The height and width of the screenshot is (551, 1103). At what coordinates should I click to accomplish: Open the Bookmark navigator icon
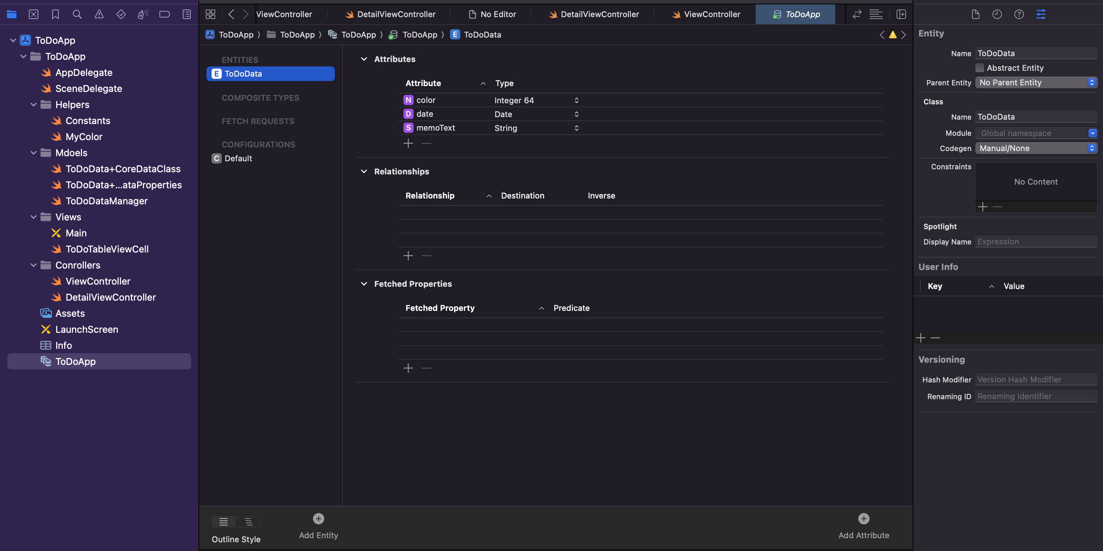(x=55, y=14)
